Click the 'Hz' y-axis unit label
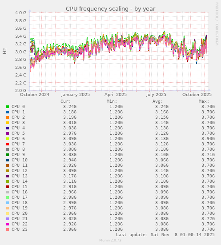The width and height of the screenshot is (221, 245). point(5,51)
